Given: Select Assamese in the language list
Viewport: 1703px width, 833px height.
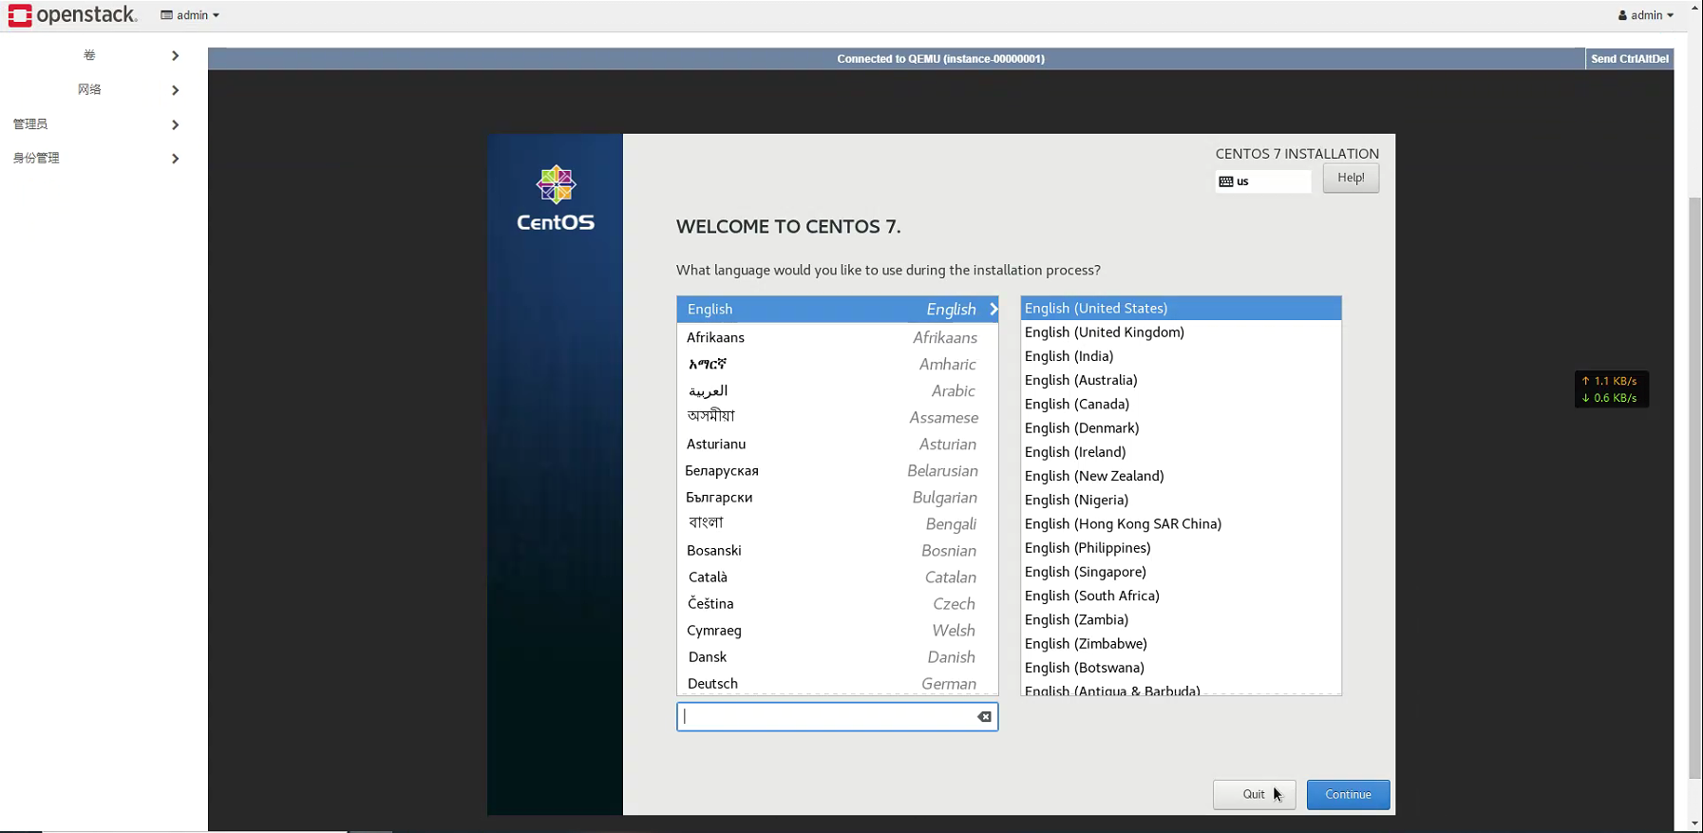Looking at the screenshot, I should pyautogui.click(x=838, y=418).
